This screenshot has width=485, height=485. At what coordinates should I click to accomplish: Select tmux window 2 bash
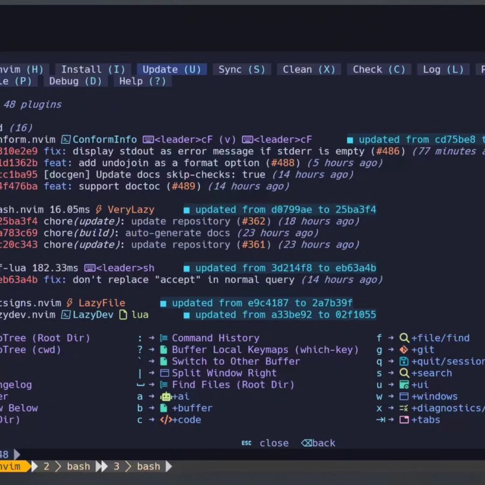click(x=67, y=467)
